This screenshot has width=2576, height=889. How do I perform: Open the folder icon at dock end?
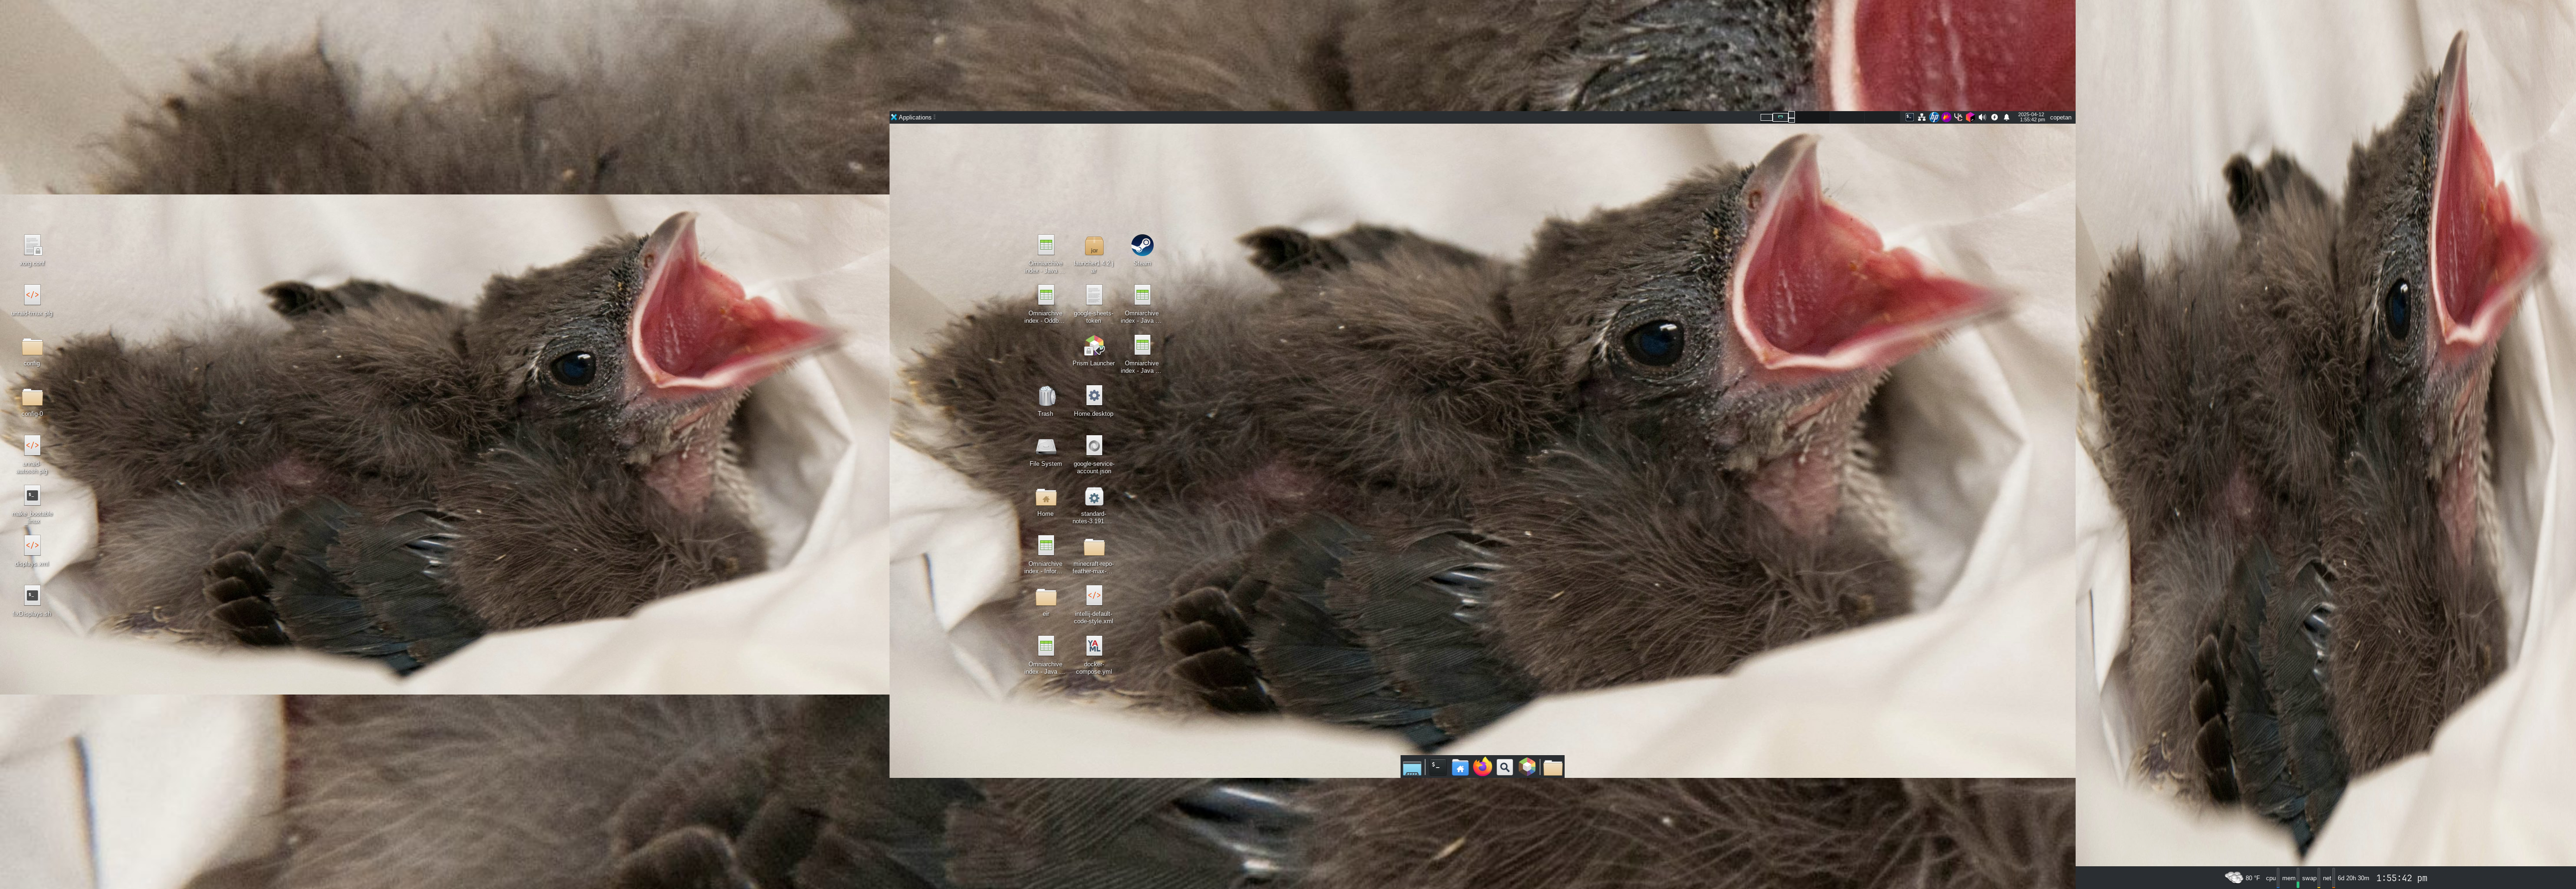(x=1552, y=767)
